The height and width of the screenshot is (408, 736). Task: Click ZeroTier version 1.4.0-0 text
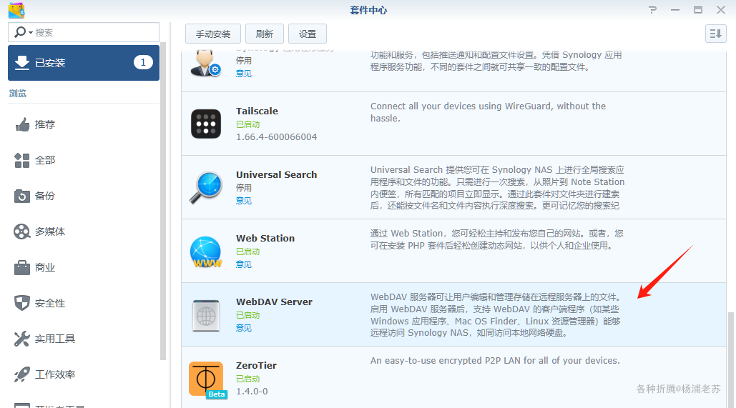click(x=252, y=391)
